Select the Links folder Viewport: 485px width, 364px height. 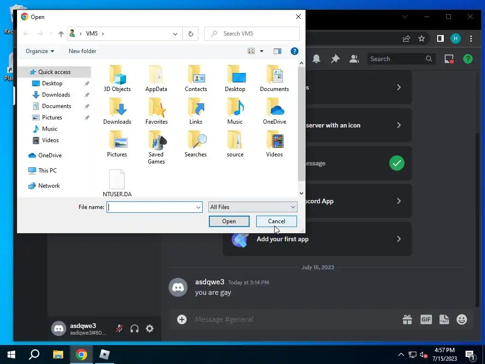coord(196,111)
